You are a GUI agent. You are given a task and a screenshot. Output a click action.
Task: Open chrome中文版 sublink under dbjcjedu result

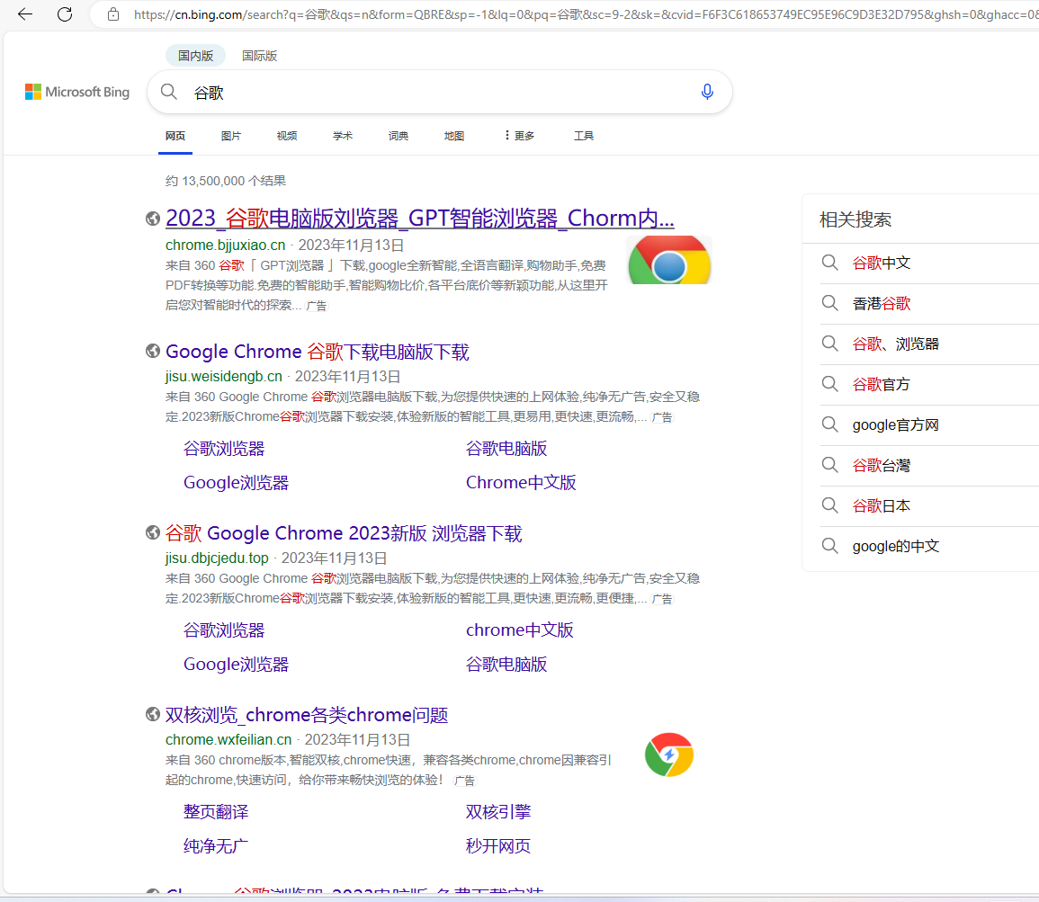click(x=520, y=630)
